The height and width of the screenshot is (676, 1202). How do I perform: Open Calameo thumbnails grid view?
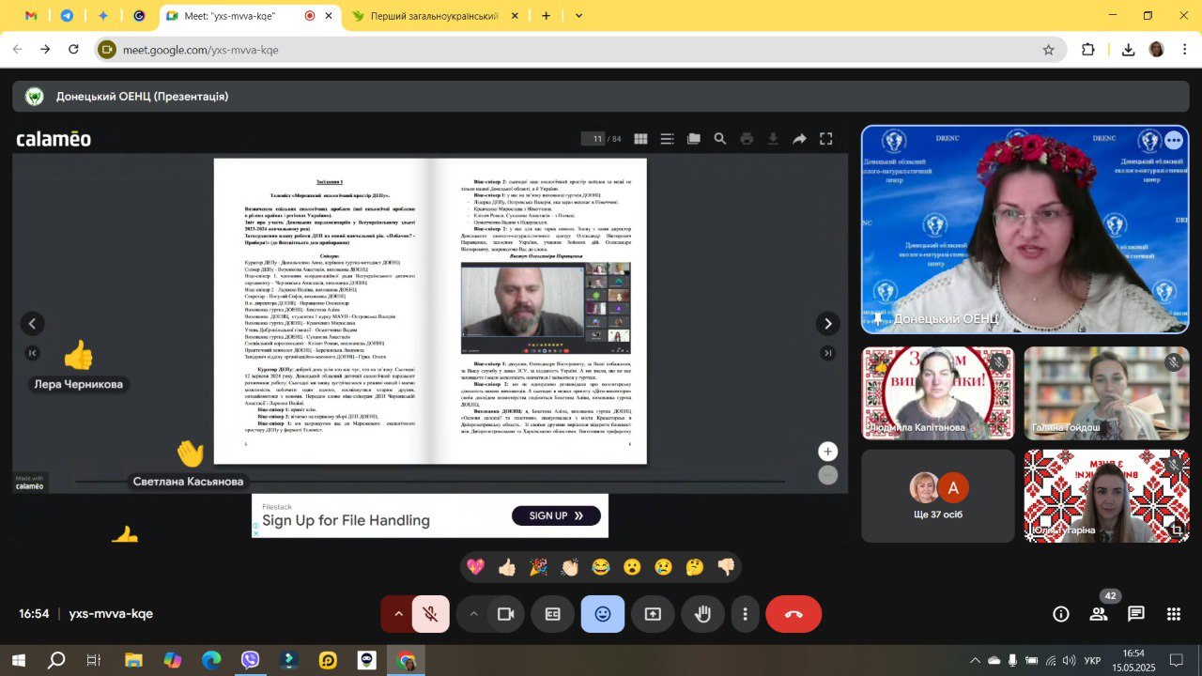pyautogui.click(x=640, y=139)
